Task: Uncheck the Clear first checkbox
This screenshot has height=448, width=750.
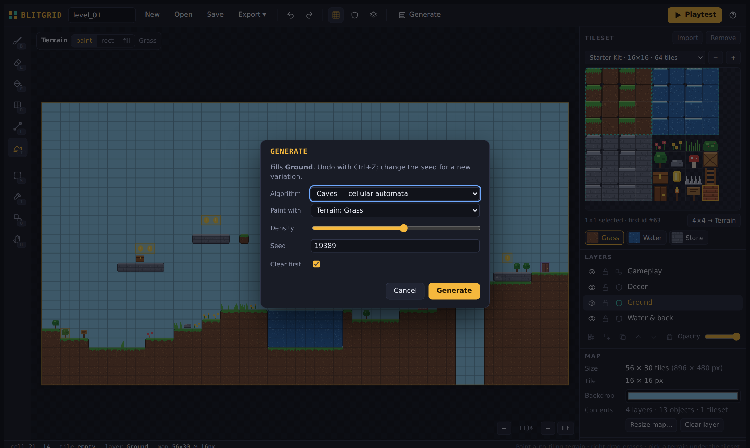Action: pyautogui.click(x=316, y=264)
